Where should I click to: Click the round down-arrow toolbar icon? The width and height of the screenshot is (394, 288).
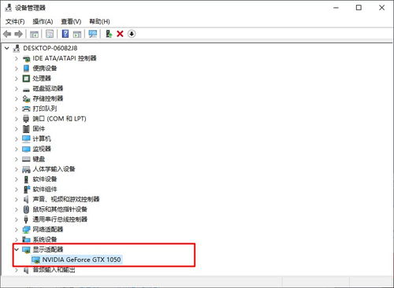coord(132,34)
